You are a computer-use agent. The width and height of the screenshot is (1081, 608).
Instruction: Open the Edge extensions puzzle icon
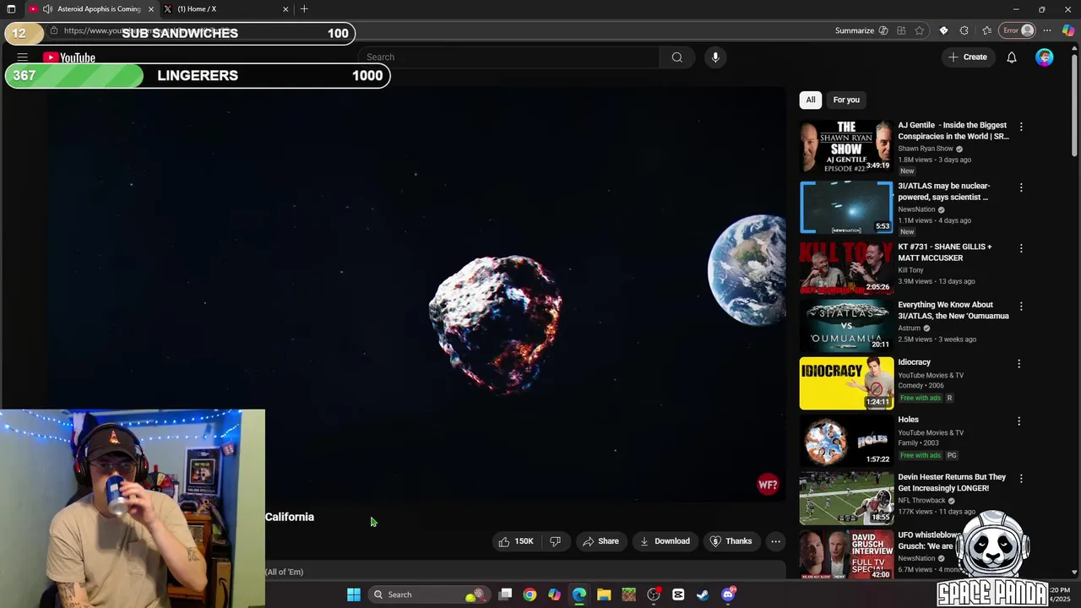tap(964, 30)
